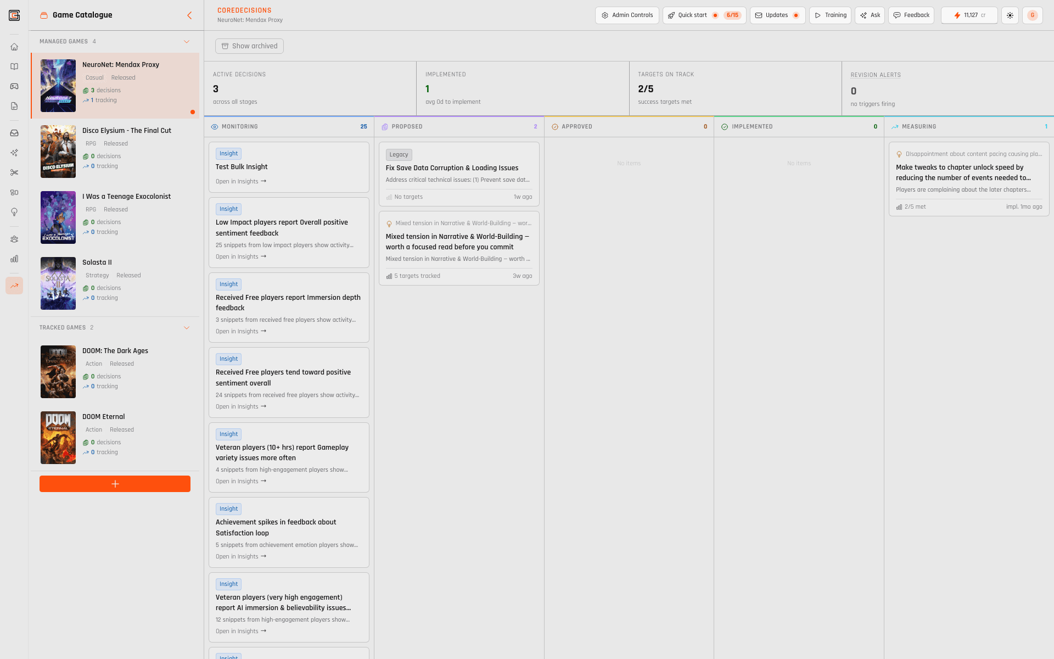Image resolution: width=1054 pixels, height=659 pixels.
Task: Toggle Show archived decisions
Action: click(x=249, y=46)
